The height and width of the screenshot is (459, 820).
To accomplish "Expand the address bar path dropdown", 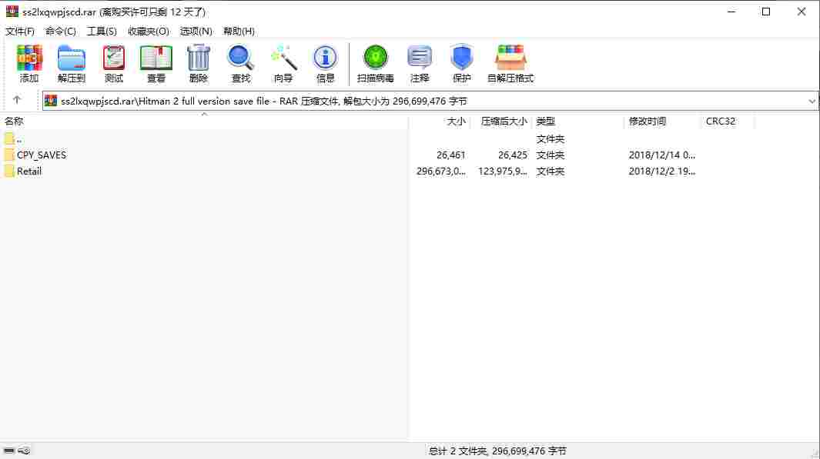I will pyautogui.click(x=812, y=101).
